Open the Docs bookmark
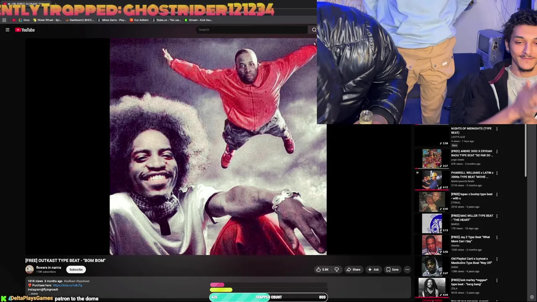The image size is (537, 302). (24, 20)
